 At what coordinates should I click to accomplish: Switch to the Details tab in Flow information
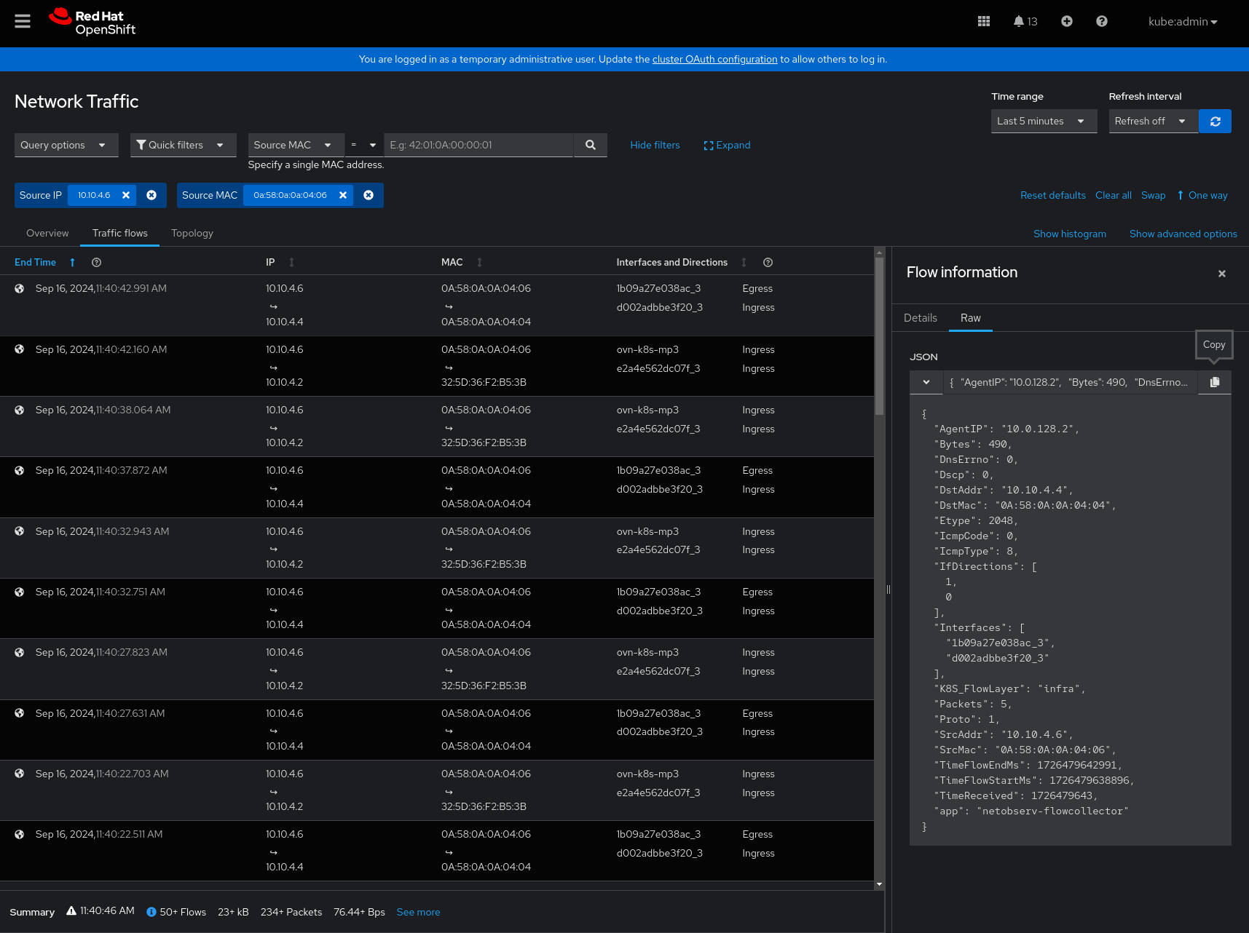(x=920, y=318)
